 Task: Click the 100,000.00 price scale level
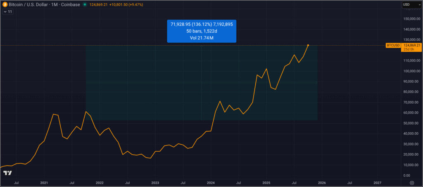pos(412,71)
